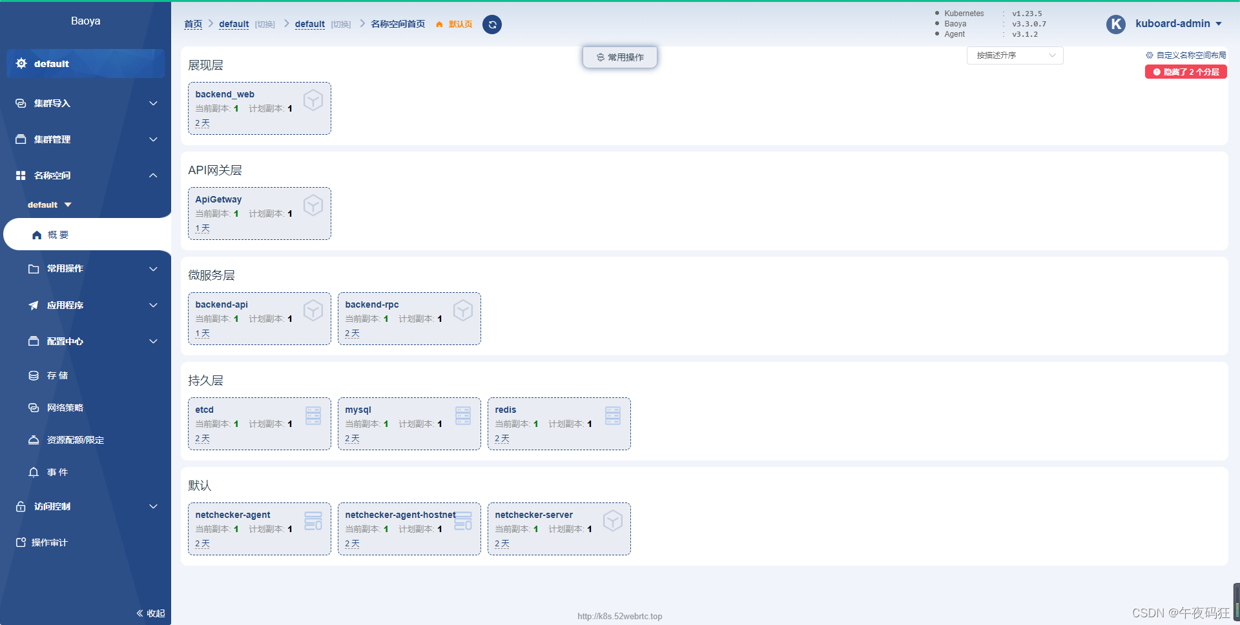Expand the 应用程序 sidebar chevron
Image resolution: width=1240 pixels, height=625 pixels.
click(153, 305)
